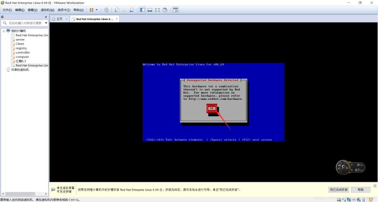Click the speed monitor floating widget
Viewport: 378px width, 202px height.
(351, 168)
